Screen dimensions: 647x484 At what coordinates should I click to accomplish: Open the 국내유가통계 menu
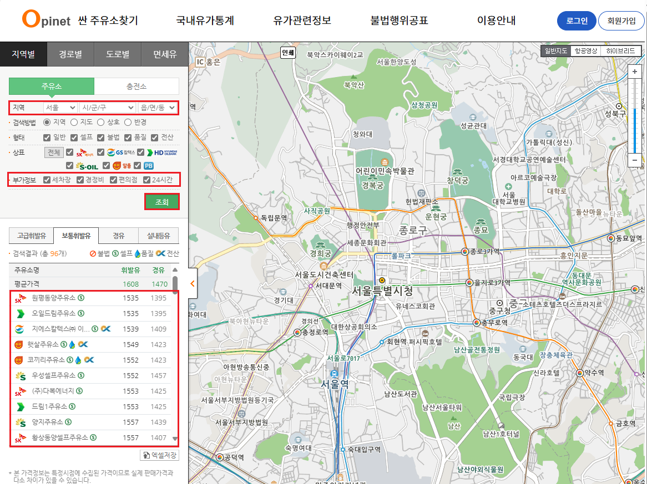tap(205, 20)
